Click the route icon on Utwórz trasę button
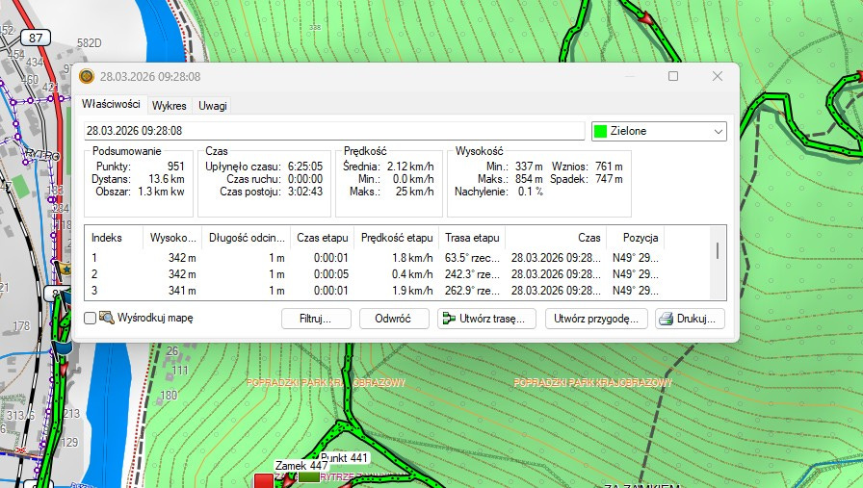The width and height of the screenshot is (863, 488). click(x=447, y=319)
